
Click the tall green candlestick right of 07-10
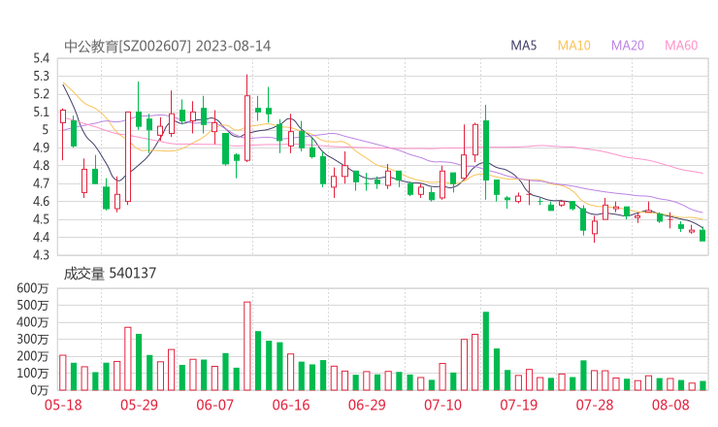(486, 150)
